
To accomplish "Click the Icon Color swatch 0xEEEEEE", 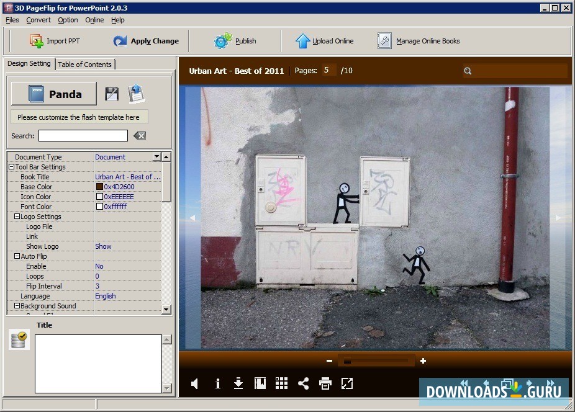I will tap(99, 197).
